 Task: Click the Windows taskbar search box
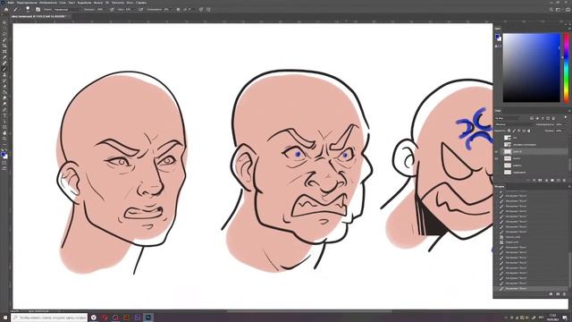(49, 318)
